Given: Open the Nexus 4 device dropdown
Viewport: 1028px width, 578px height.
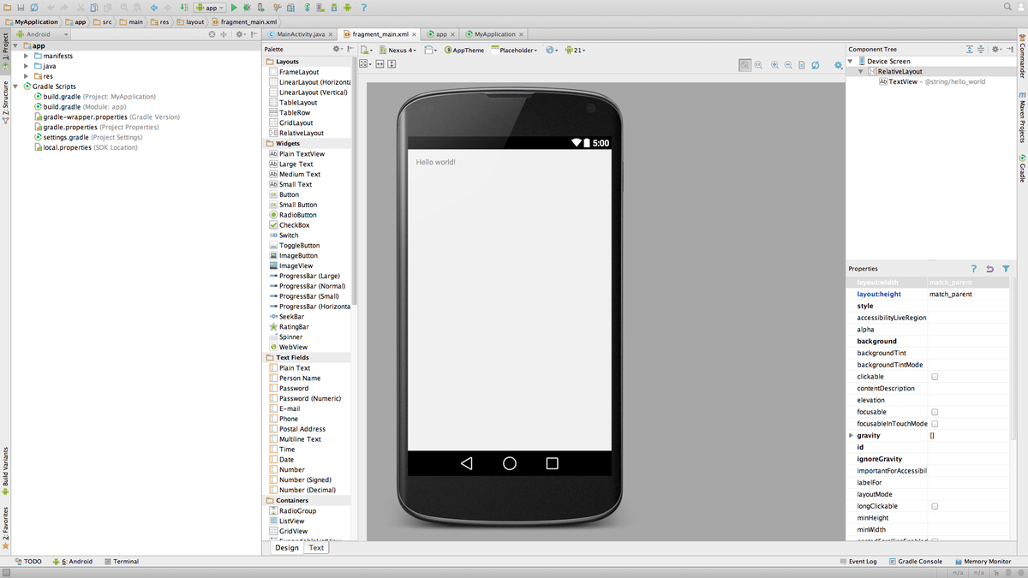Looking at the screenshot, I should pos(398,50).
